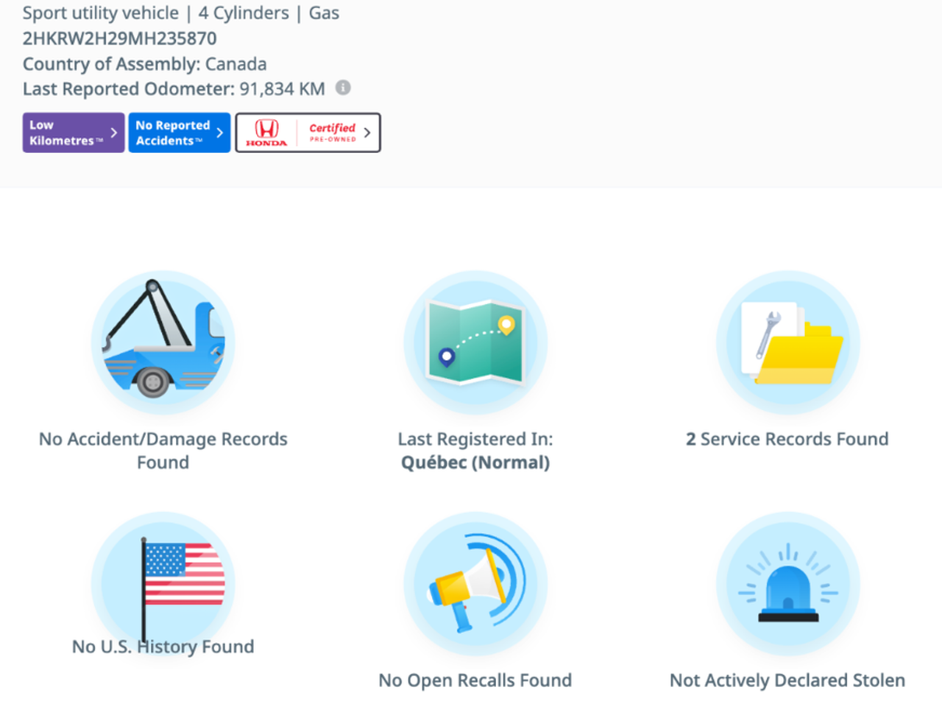Expand the Low Kilometres badge chevron
942x707 pixels.
pos(114,133)
